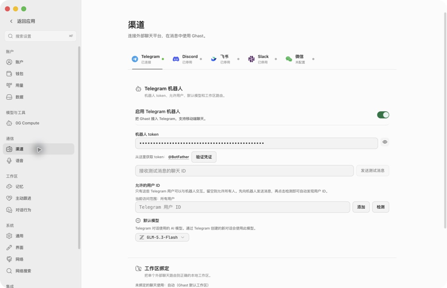The image size is (447, 288).
Task: Open the 0G Compute settings page
Action: coord(38,123)
